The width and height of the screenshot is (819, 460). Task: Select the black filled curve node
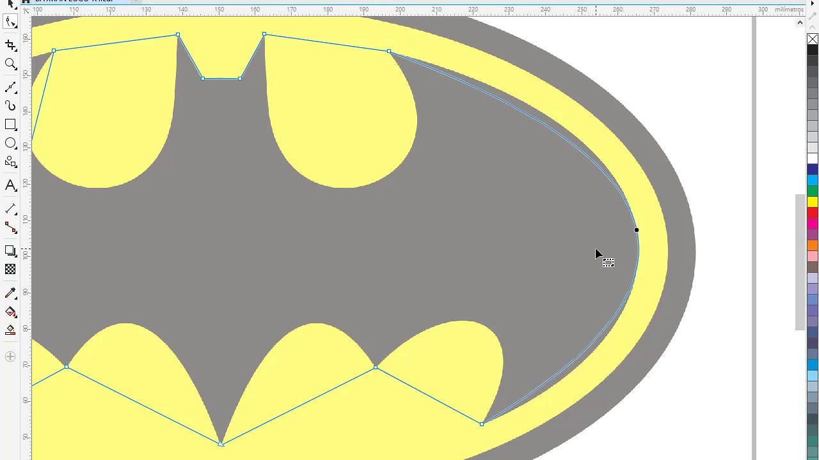(637, 230)
